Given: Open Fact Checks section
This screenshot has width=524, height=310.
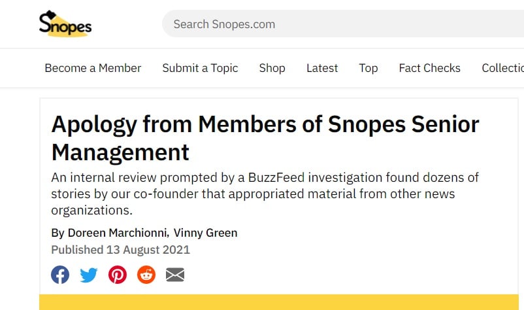Looking at the screenshot, I should pos(429,68).
